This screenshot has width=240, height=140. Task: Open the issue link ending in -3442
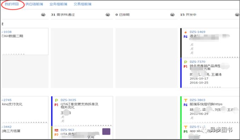[7, 127]
